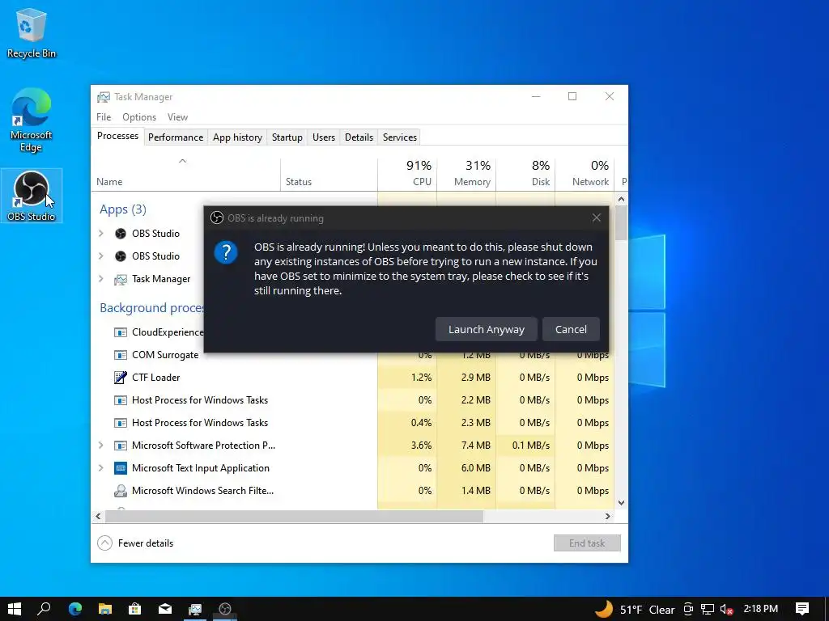This screenshot has width=829, height=621.
Task: Expand Microsoft Software Protection Platform row
Action: pos(101,446)
